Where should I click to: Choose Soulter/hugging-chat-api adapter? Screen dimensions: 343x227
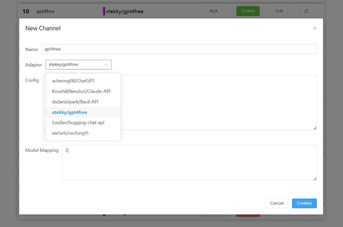78,123
